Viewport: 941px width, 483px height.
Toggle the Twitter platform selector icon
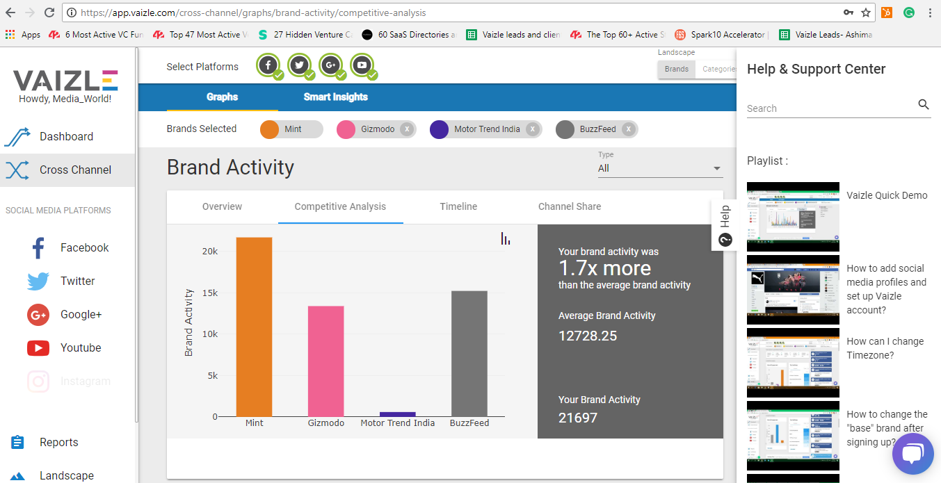[300, 66]
